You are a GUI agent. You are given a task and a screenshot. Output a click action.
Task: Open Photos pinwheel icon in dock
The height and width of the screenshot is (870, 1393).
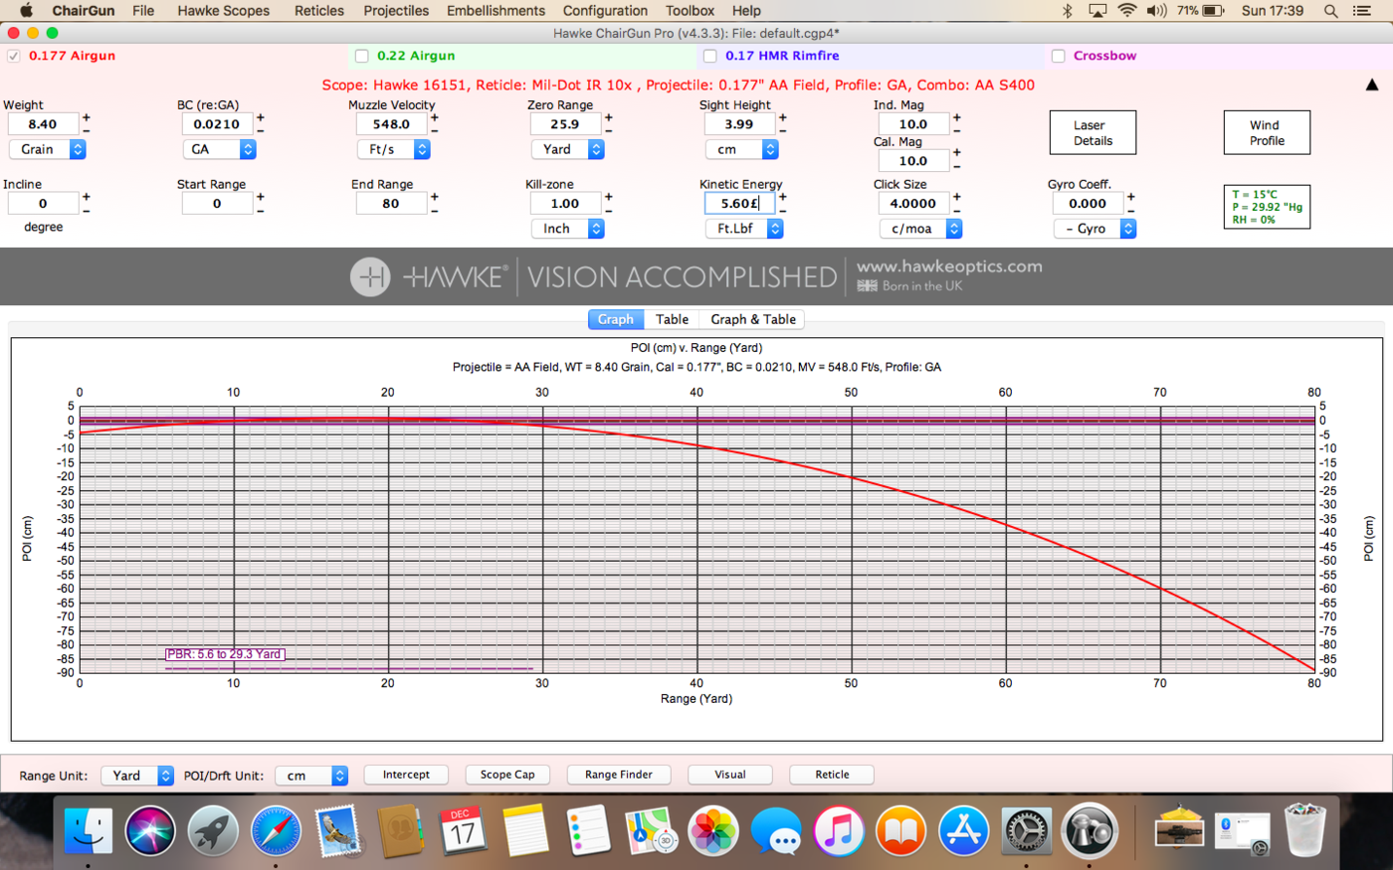point(713,831)
